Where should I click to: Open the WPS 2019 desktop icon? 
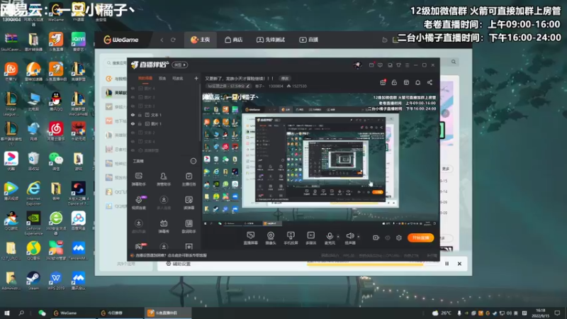(x=56, y=281)
